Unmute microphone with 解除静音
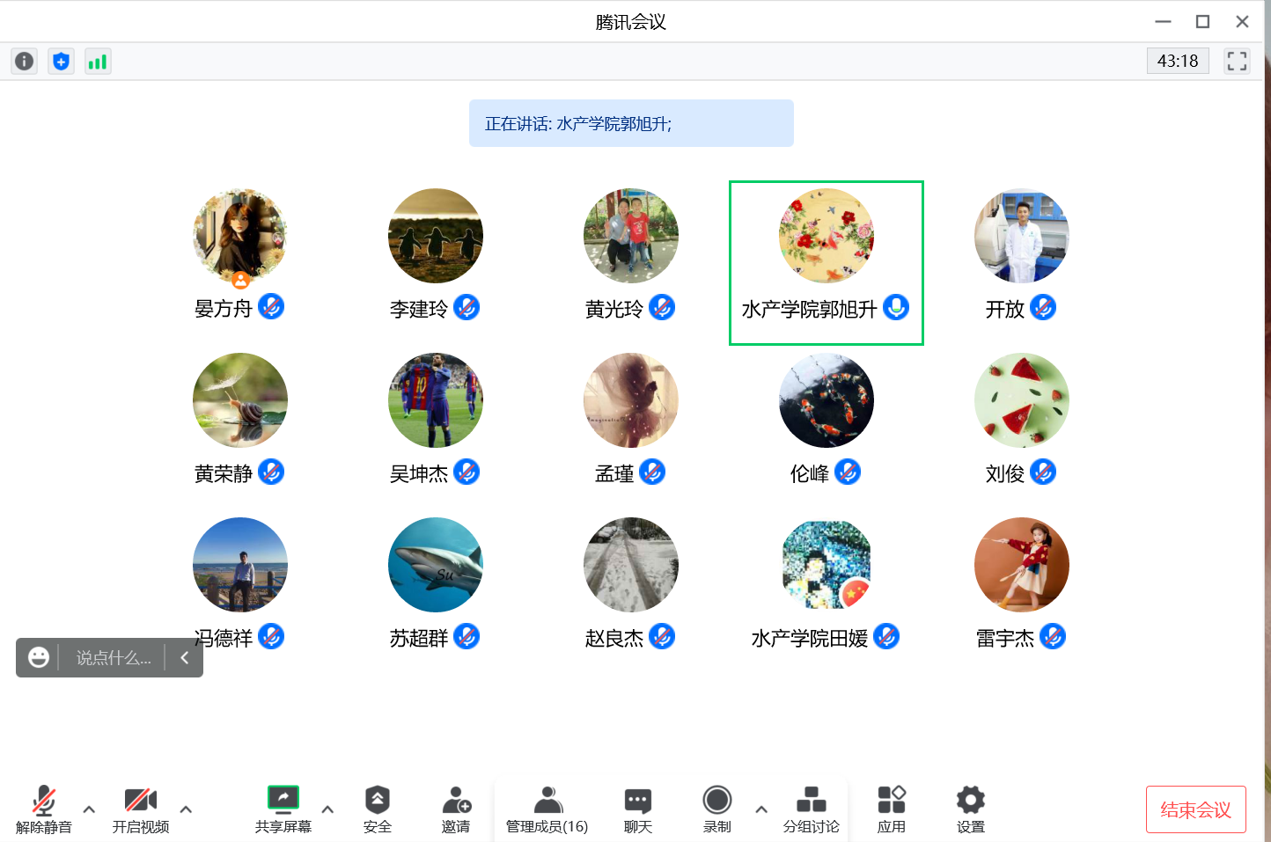The width and height of the screenshot is (1271, 842). tap(44, 809)
